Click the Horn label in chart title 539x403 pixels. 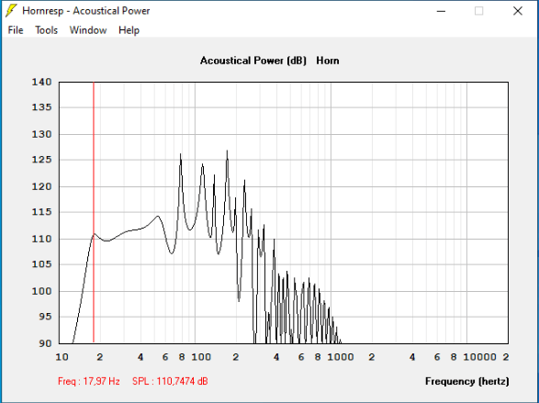coord(328,61)
